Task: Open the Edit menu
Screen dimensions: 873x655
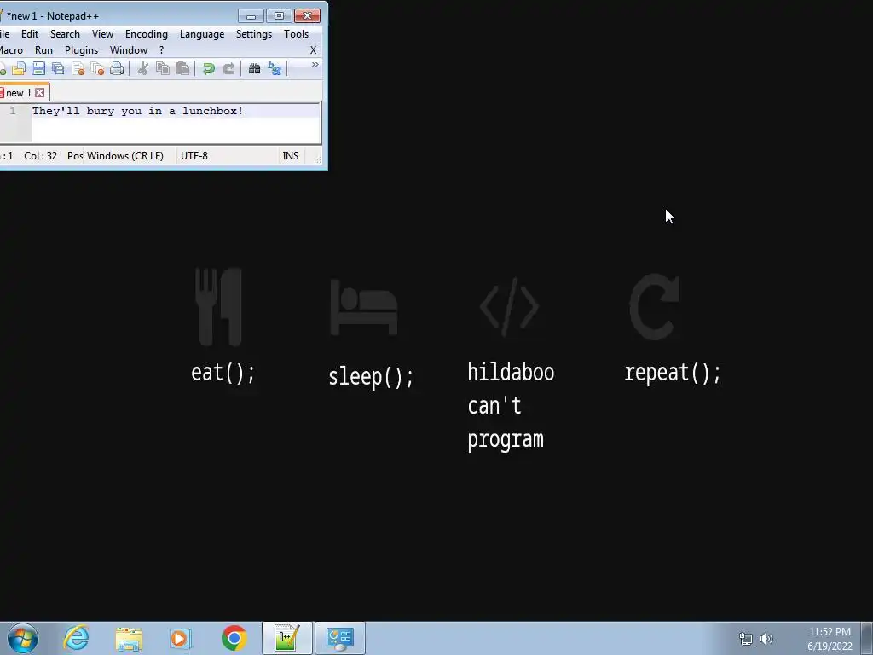Action: 30,34
